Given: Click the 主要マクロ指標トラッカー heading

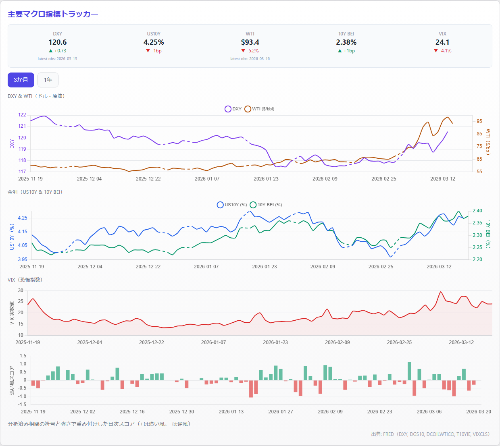Looking at the screenshot, I should click(x=53, y=14).
